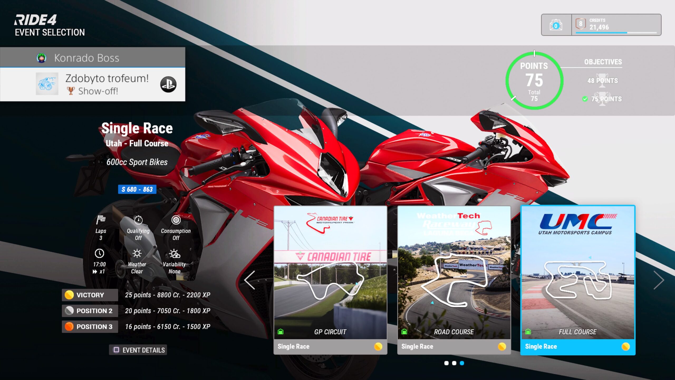Open the mailbox messages icon
Viewport: 675px width, 380px height.
pos(556,25)
